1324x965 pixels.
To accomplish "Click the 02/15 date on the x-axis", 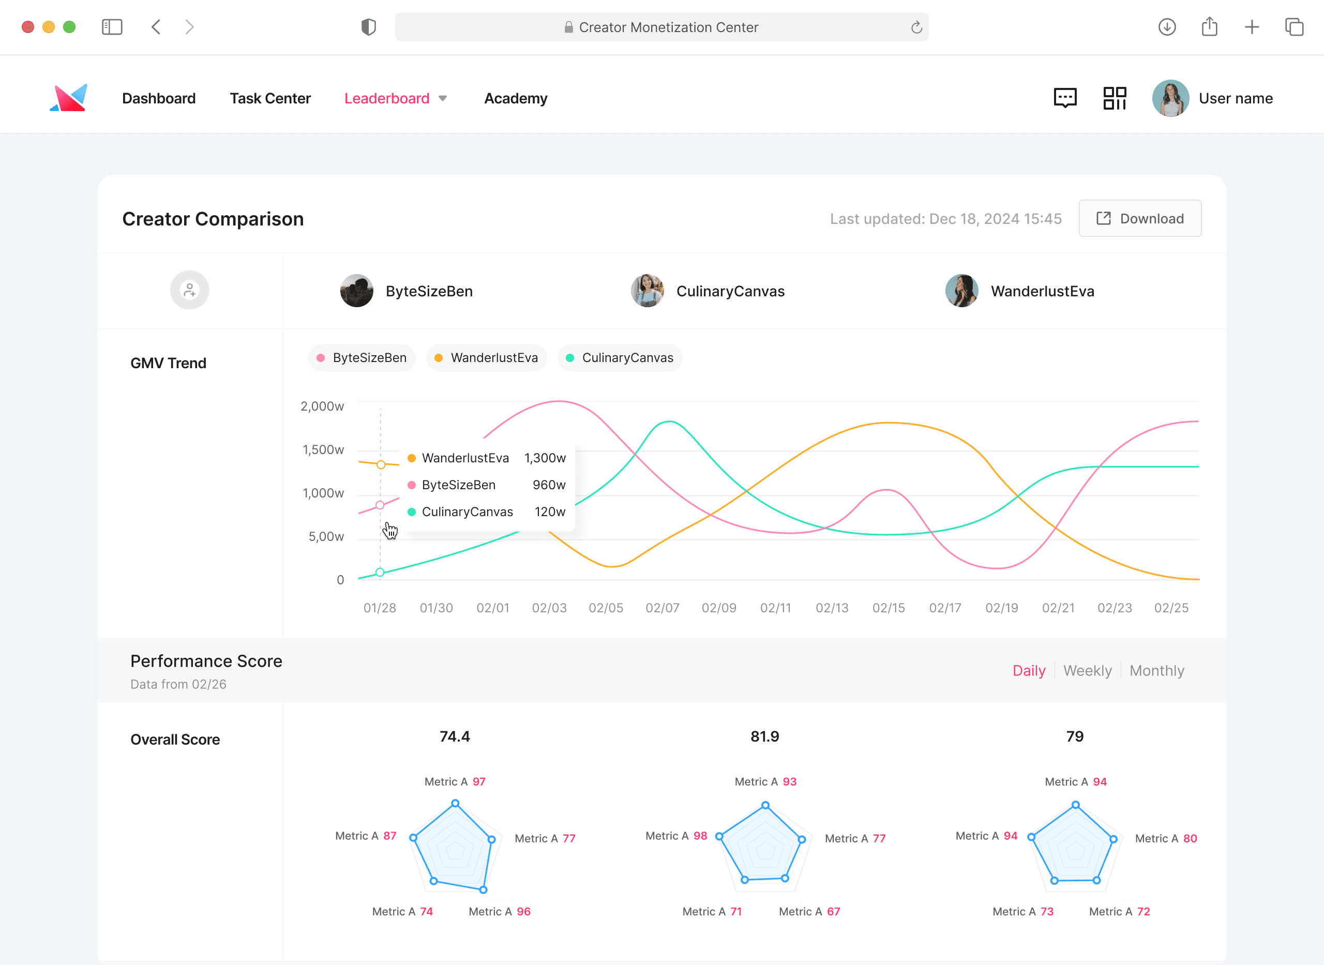I will [889, 608].
